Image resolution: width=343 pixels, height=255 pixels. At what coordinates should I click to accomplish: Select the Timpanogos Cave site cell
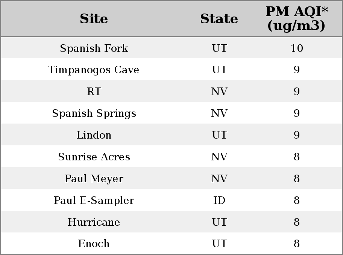94,70
